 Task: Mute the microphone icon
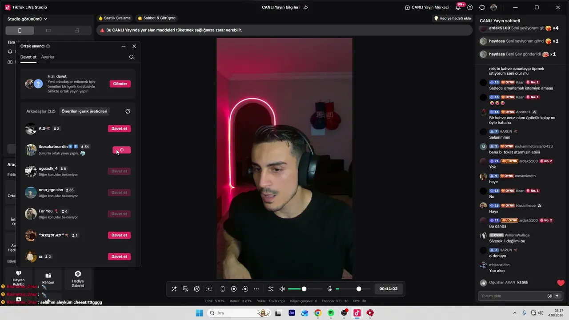330,289
